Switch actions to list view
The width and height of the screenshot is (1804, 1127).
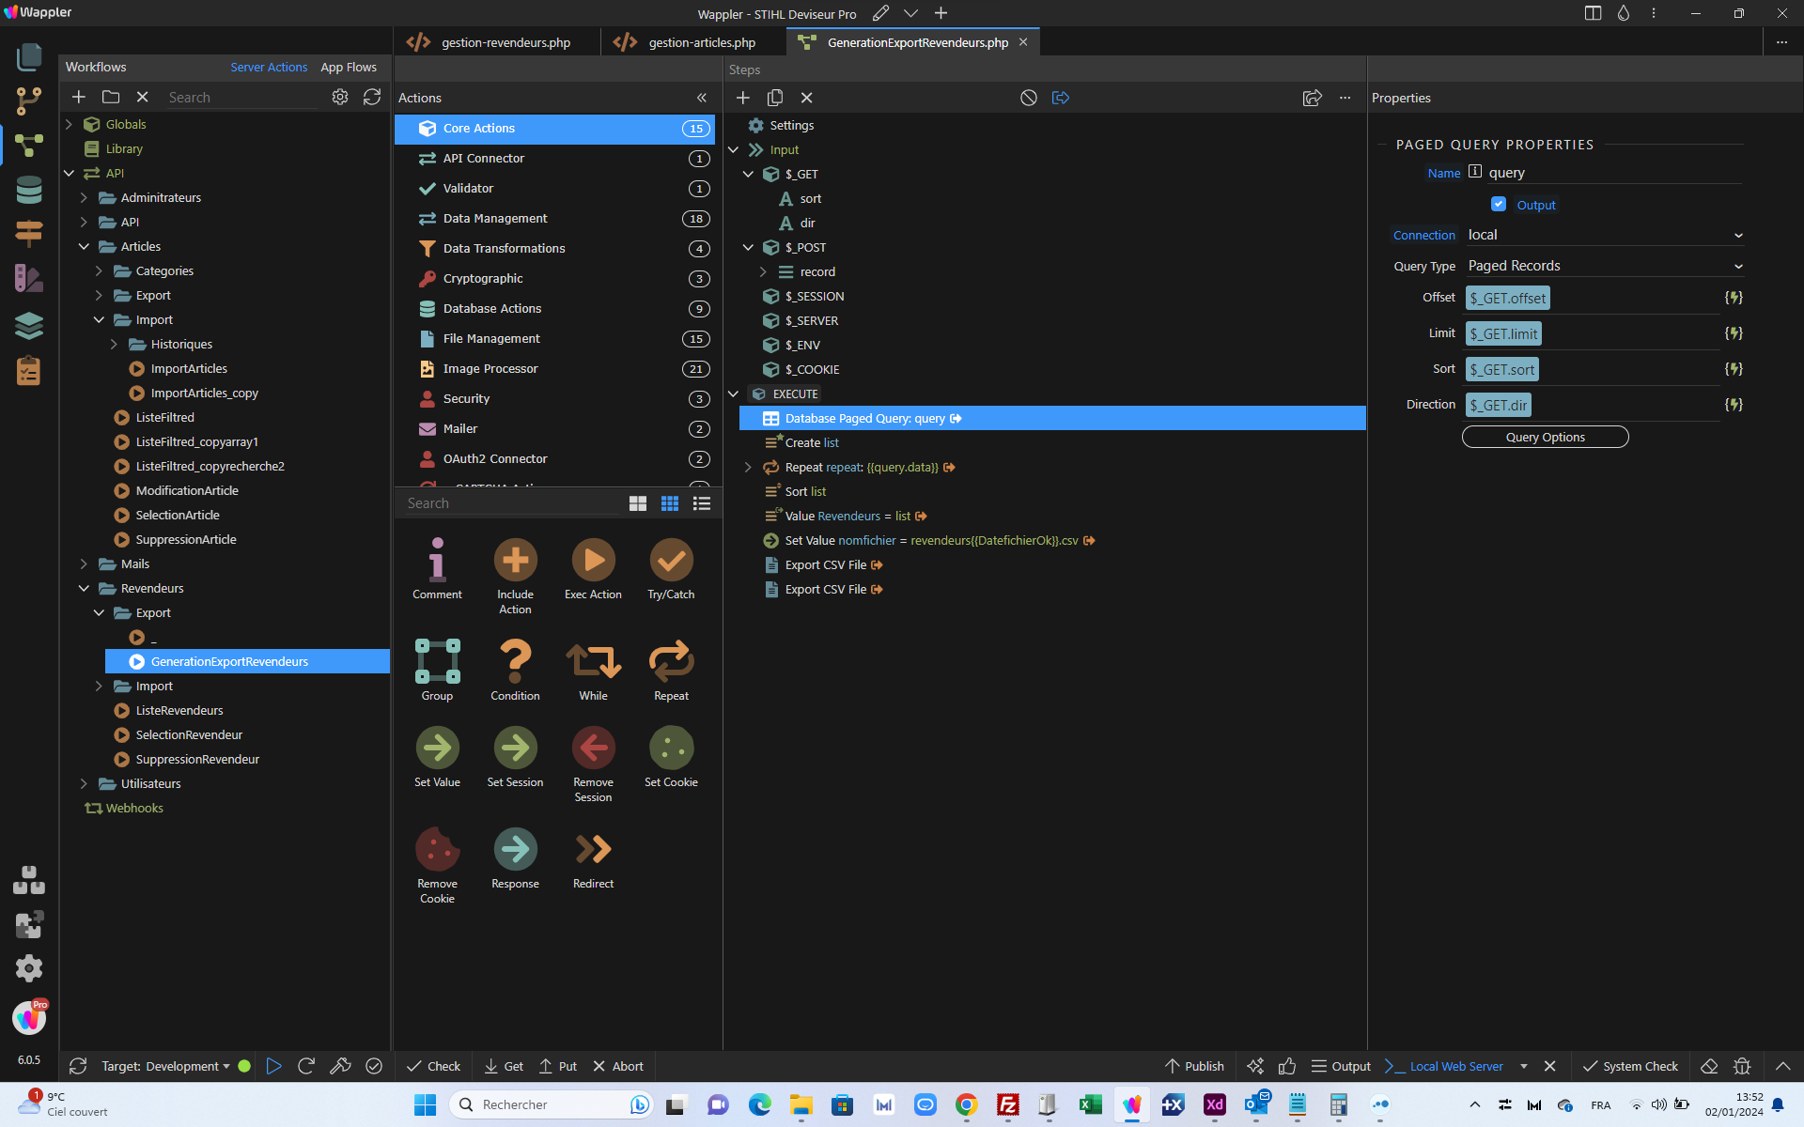pyautogui.click(x=702, y=503)
